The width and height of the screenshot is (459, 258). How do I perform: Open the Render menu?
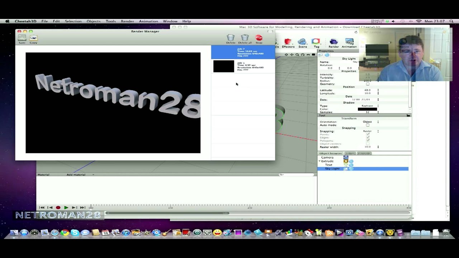tap(127, 21)
